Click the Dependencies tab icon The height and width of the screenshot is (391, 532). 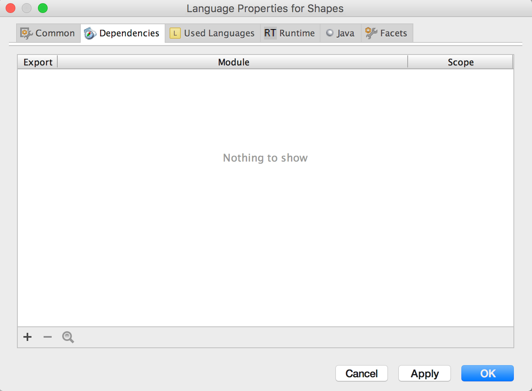click(x=90, y=34)
